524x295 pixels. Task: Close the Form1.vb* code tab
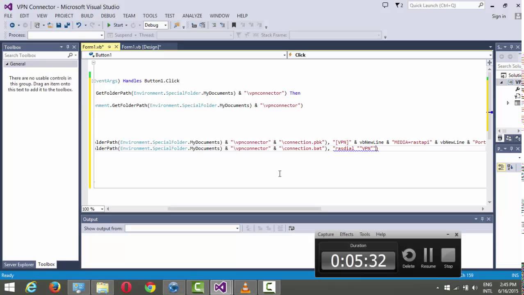click(x=116, y=47)
